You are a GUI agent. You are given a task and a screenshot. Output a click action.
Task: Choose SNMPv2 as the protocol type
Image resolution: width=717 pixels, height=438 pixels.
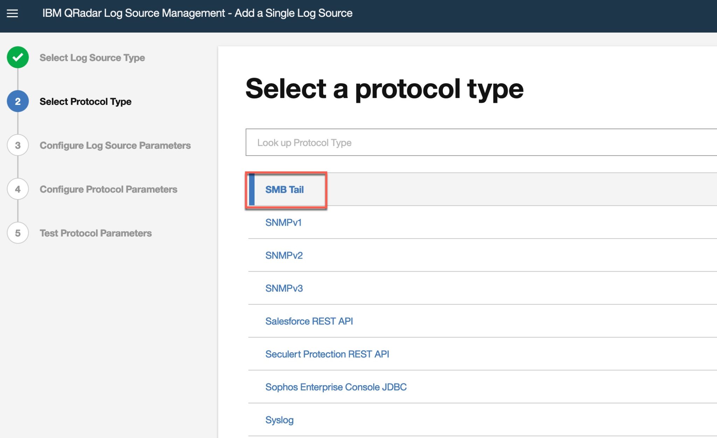tap(284, 255)
